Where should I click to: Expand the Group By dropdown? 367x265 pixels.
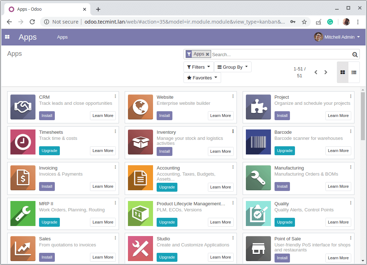[x=232, y=67]
